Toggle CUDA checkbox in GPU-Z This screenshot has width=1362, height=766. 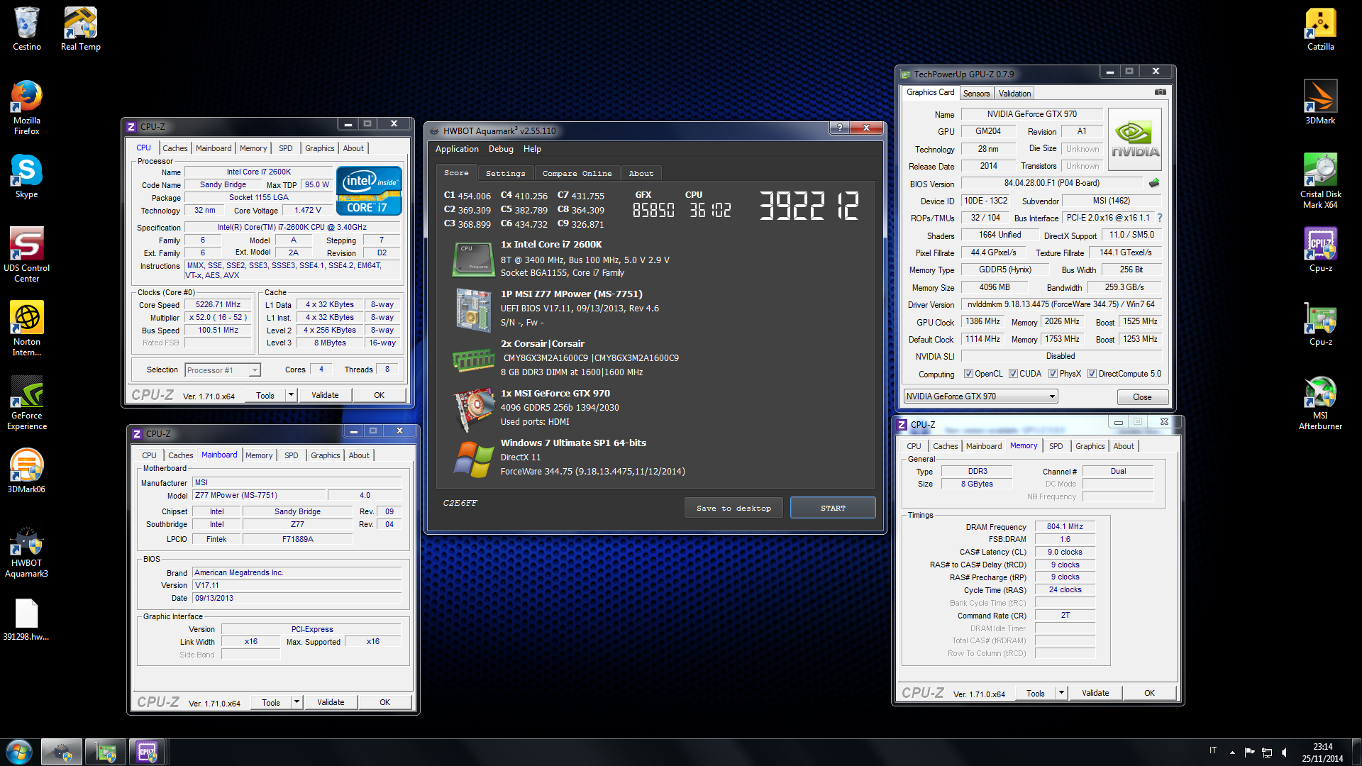(1013, 374)
